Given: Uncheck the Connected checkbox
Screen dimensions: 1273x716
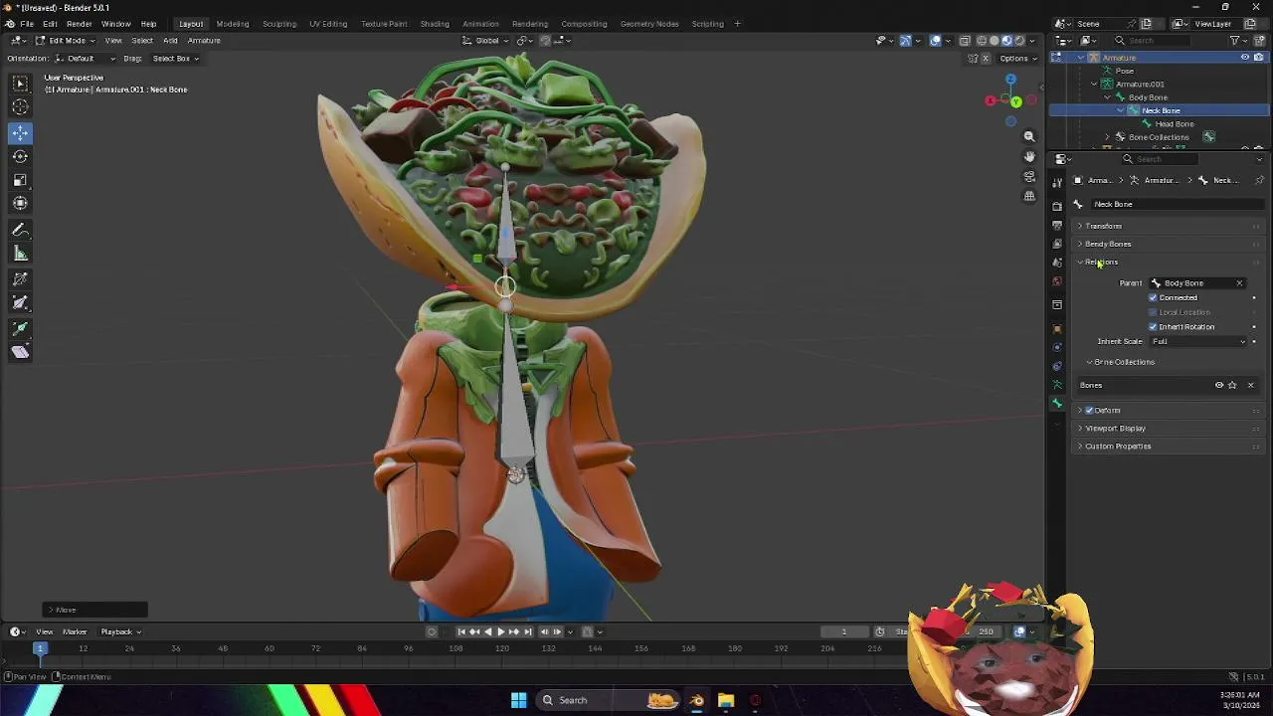Looking at the screenshot, I should tap(1154, 297).
